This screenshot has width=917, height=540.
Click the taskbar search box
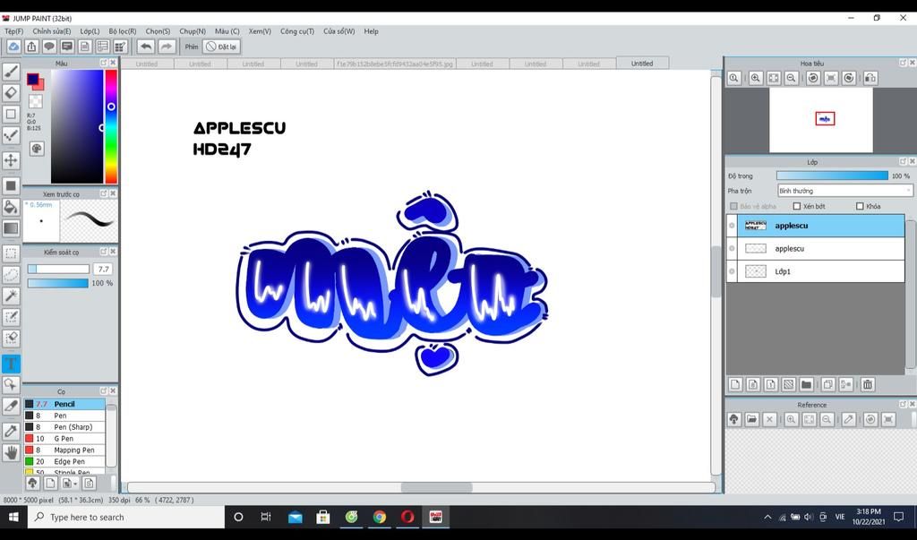(126, 517)
